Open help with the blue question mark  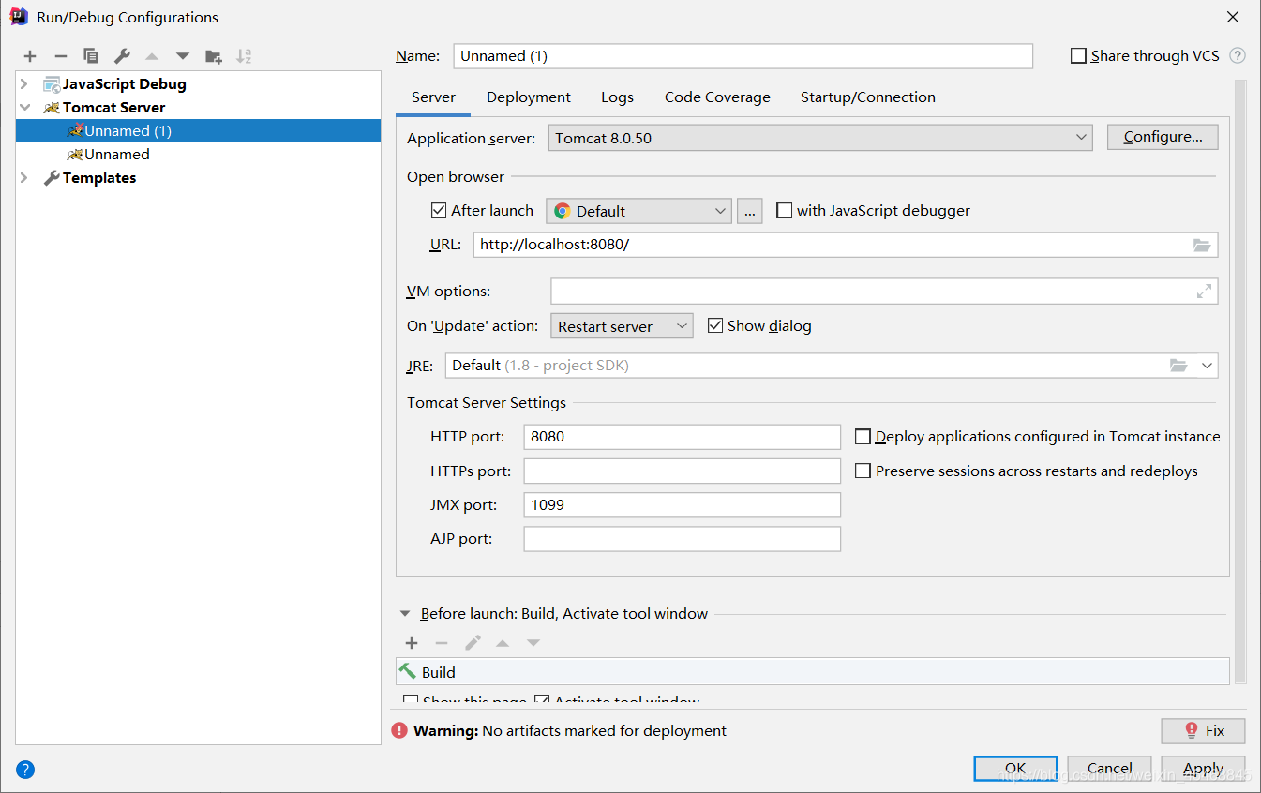25,770
